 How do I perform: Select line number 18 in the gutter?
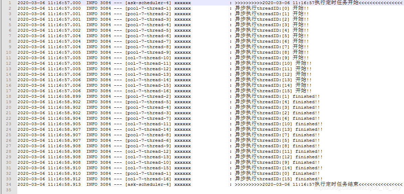[x=9, y=96]
